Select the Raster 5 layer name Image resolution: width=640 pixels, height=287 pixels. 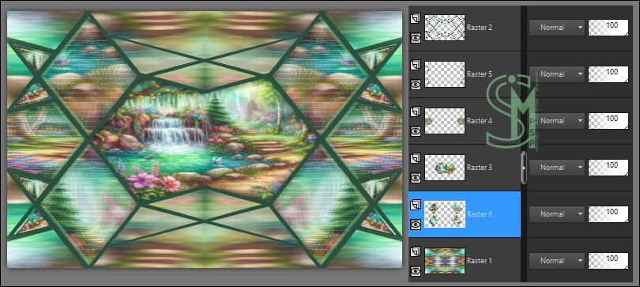tap(480, 74)
